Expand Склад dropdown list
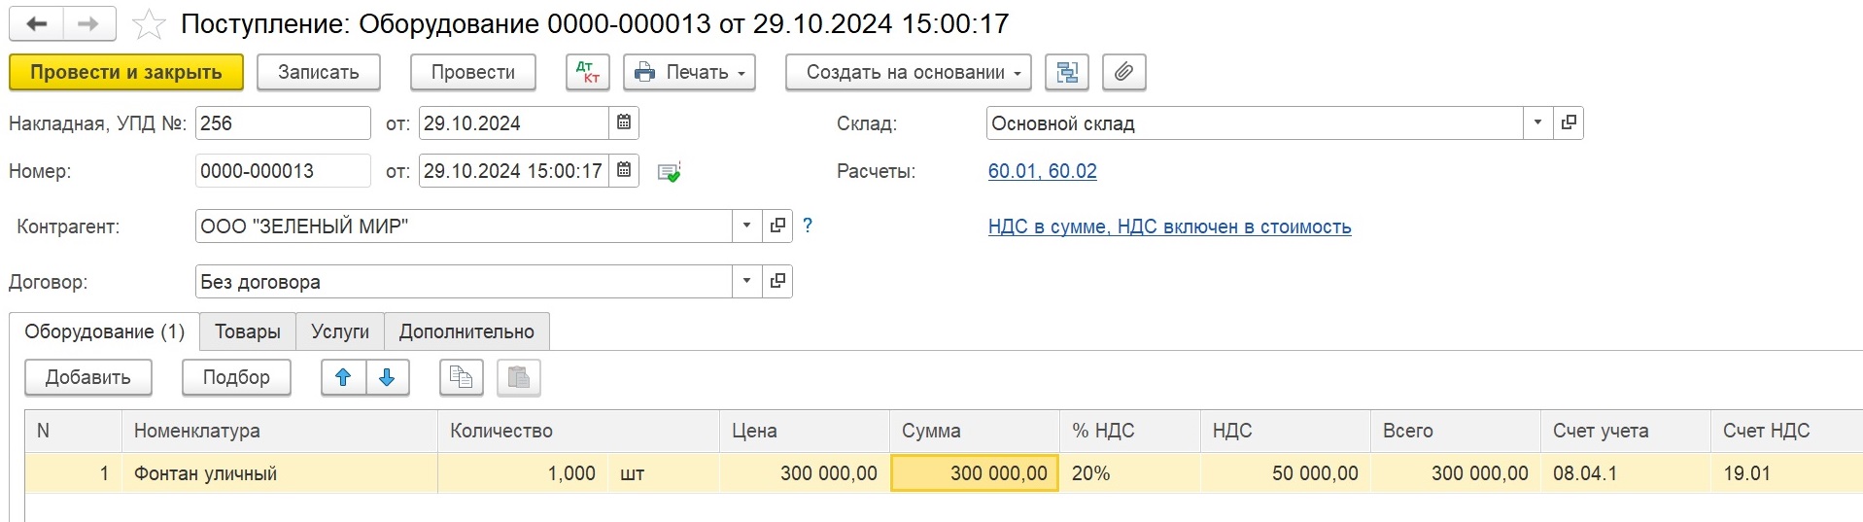The width and height of the screenshot is (1863, 522). (1537, 122)
